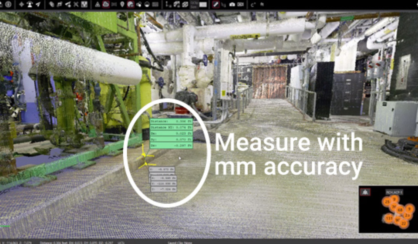The width and height of the screenshot is (418, 244).
Task: Click the triangle warning-shaped icon
Action: click(98, 4)
